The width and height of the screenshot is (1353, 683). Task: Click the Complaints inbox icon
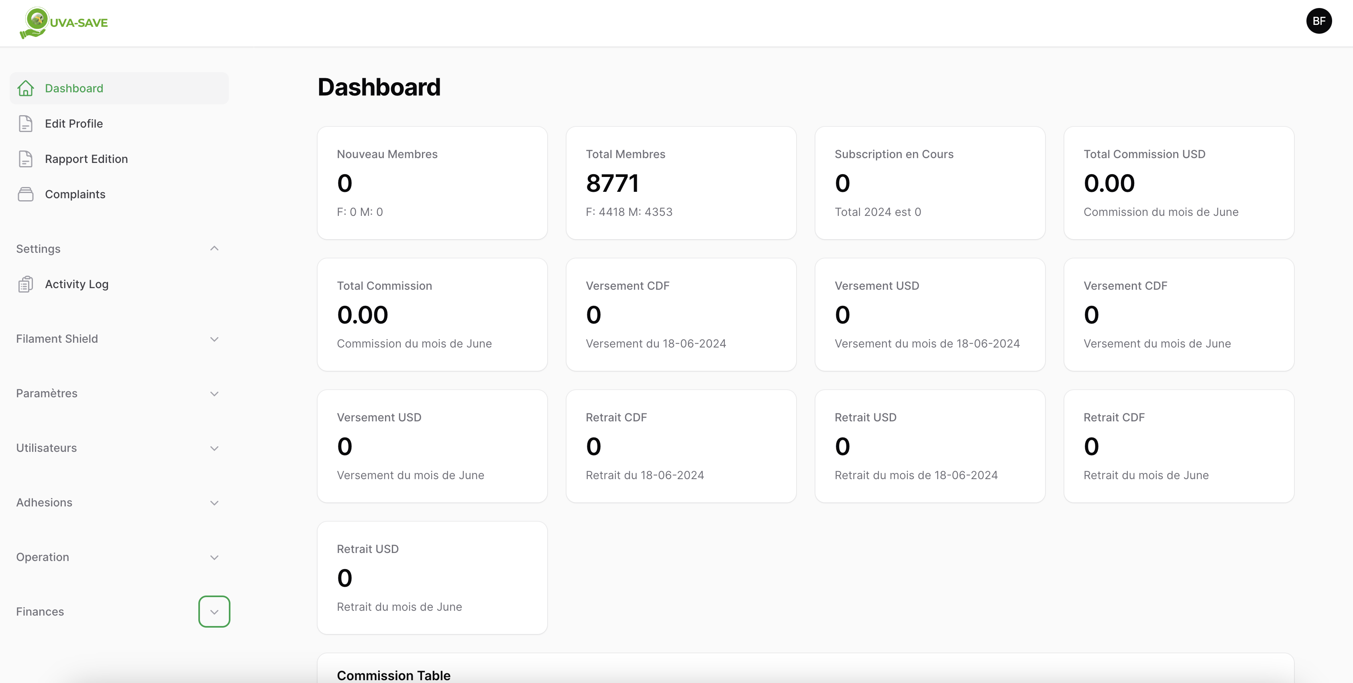pos(25,194)
